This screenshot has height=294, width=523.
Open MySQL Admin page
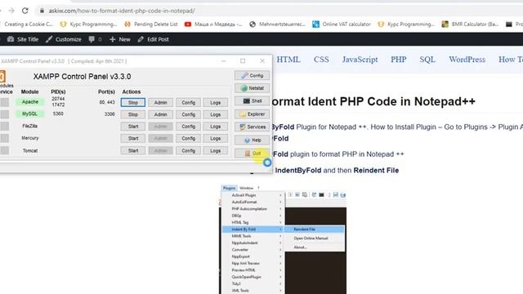click(x=160, y=114)
